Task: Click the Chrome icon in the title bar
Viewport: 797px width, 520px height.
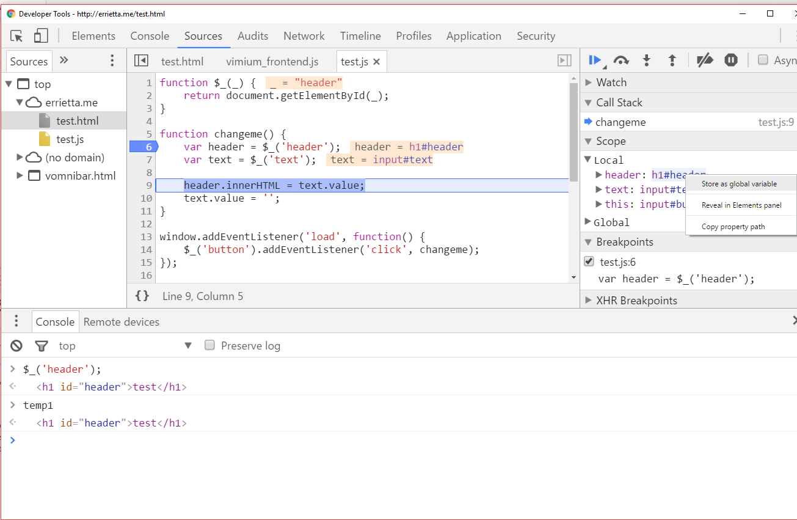Action: 11,13
